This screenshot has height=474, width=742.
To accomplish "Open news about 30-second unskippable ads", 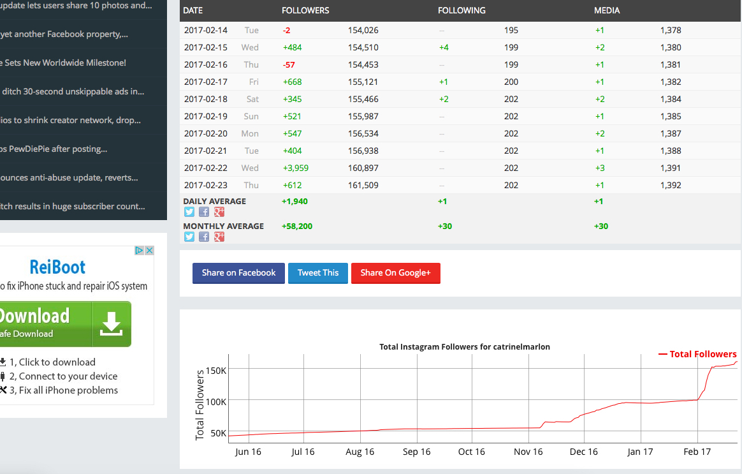I will point(73,91).
